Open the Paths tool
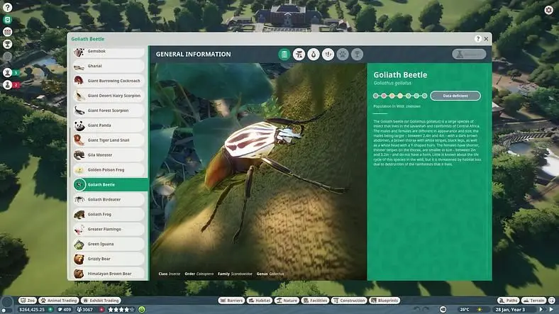Viewport: 559px width, 314px height. click(508, 301)
